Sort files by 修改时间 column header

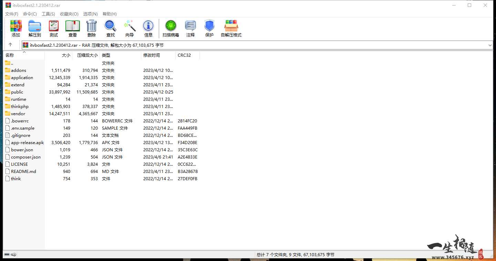pyautogui.click(x=152, y=55)
